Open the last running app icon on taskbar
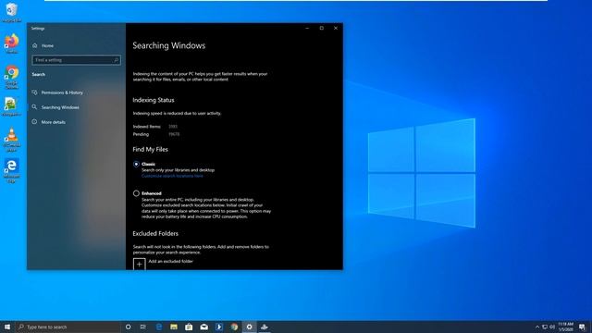592x333 pixels. [x=265, y=327]
